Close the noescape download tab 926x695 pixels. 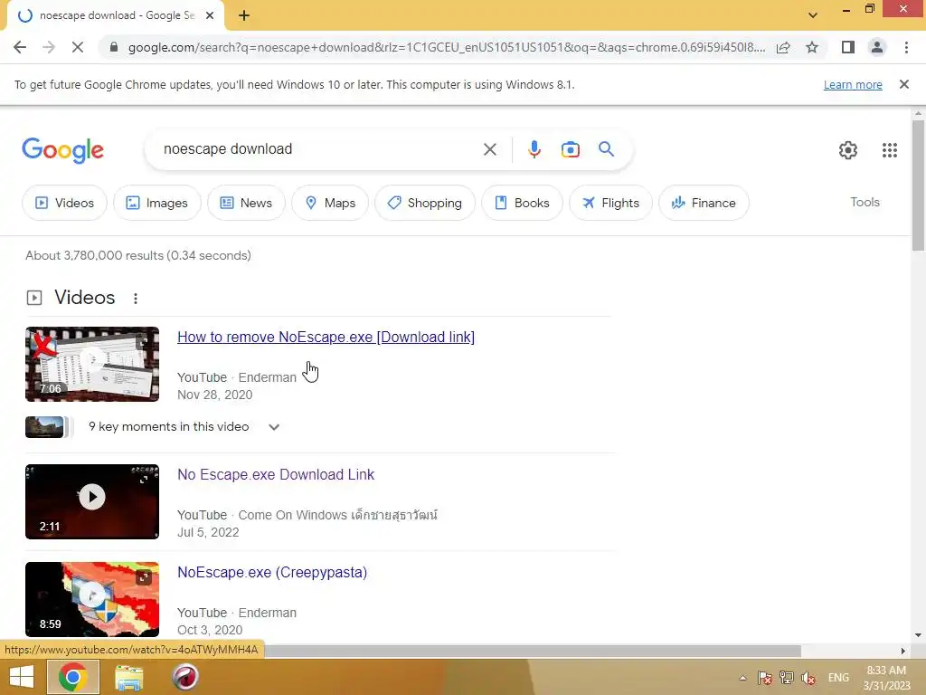click(x=210, y=16)
